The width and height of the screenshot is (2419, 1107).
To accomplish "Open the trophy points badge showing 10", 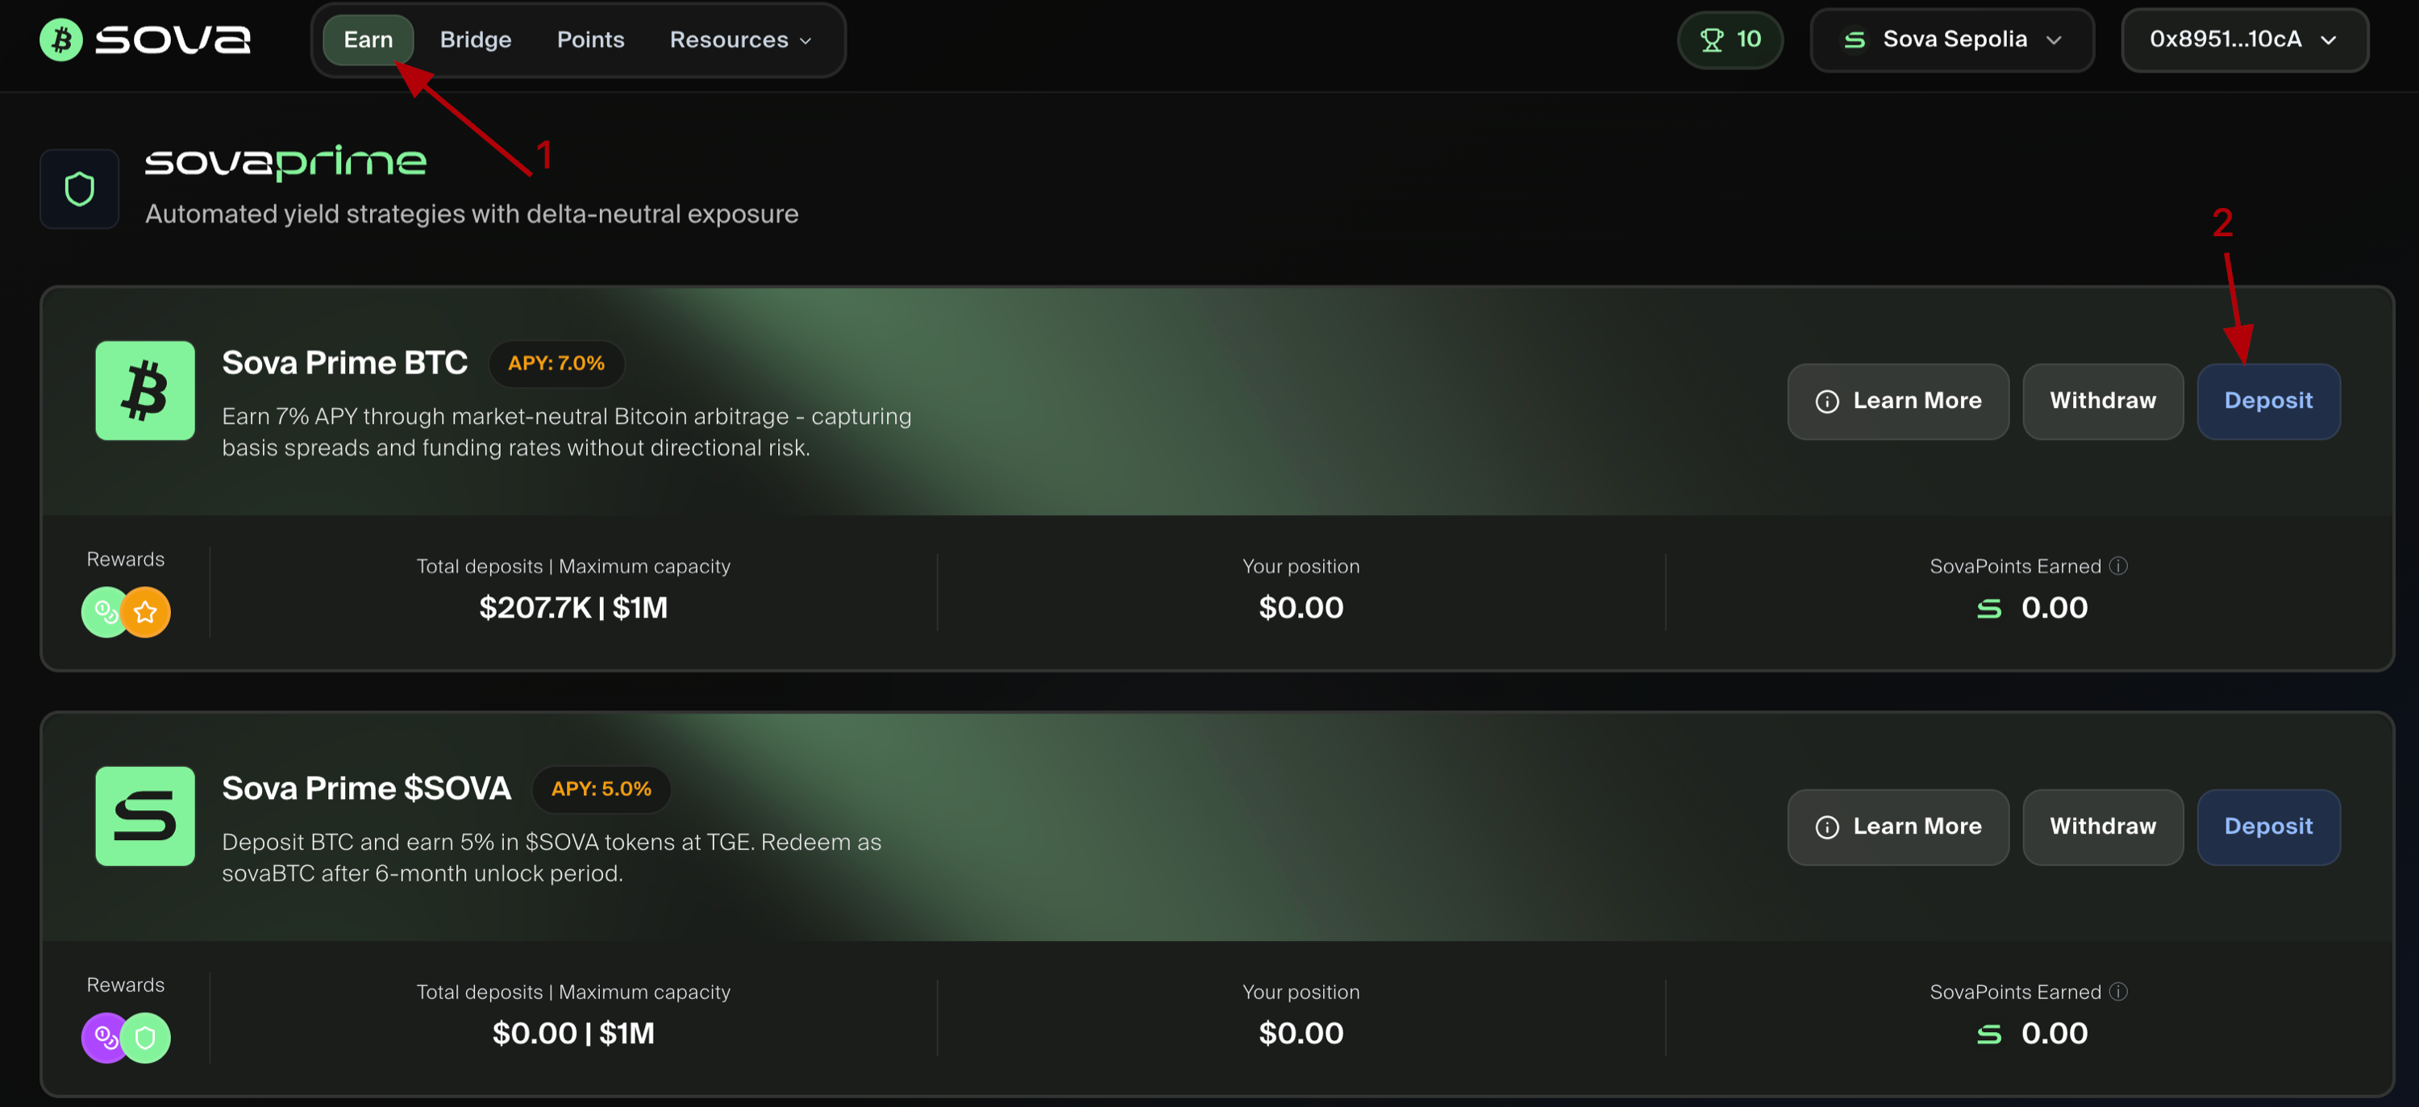I will (1730, 40).
